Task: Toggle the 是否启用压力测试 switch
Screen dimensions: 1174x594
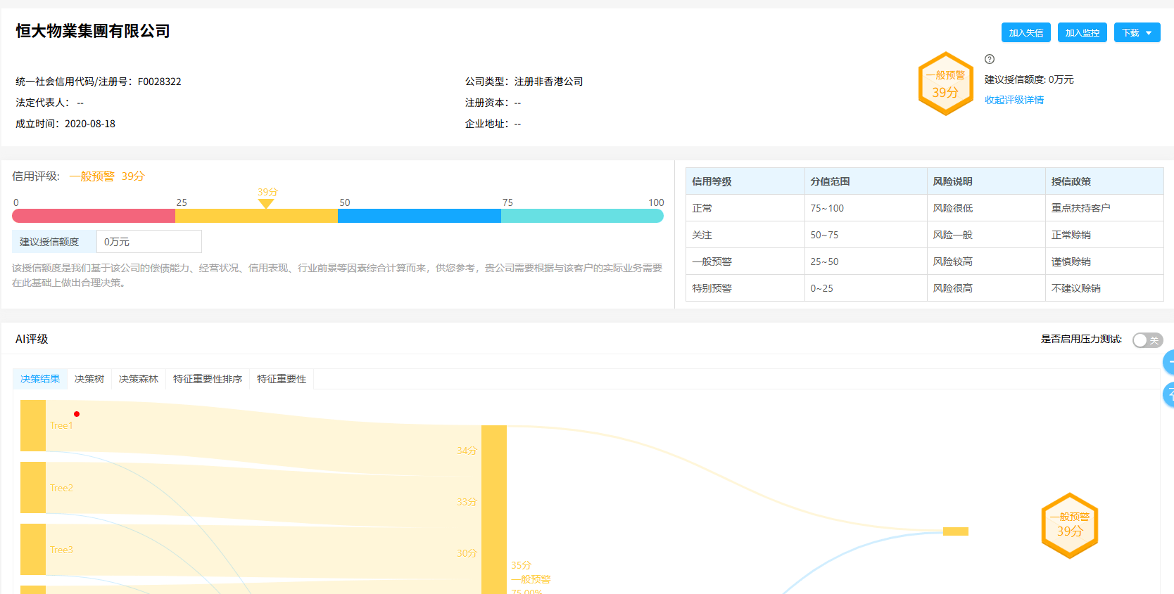Action: [x=1147, y=340]
